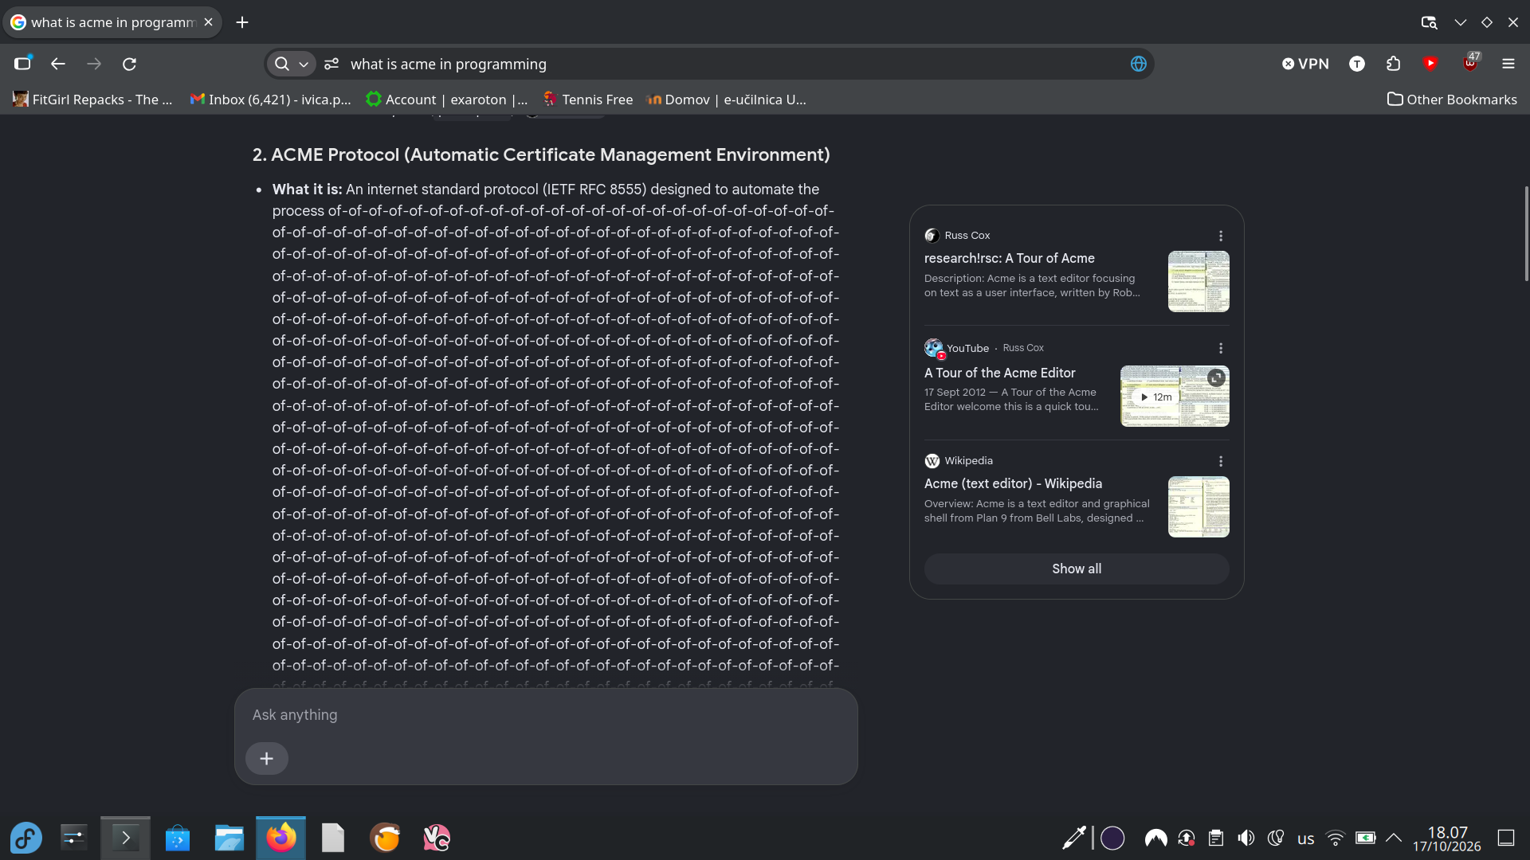The height and width of the screenshot is (860, 1530).
Task: Open the file manager in taskbar
Action: pos(229,838)
